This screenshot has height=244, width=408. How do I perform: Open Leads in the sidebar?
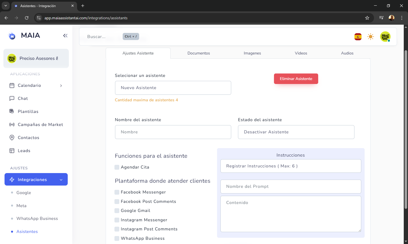click(x=24, y=151)
